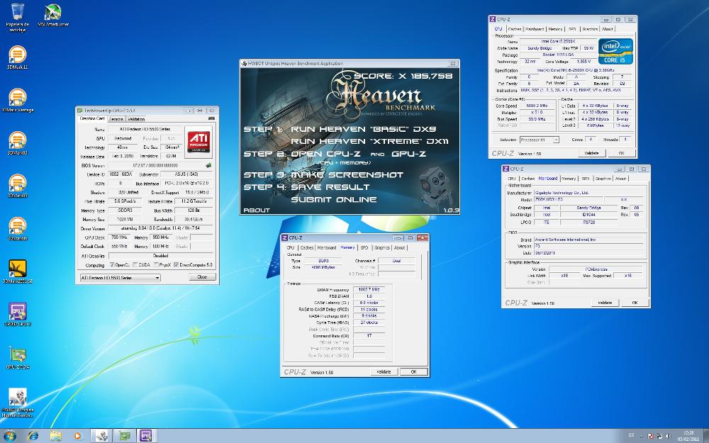Click the ATI Radeon logo in GPU-Z

point(199,141)
